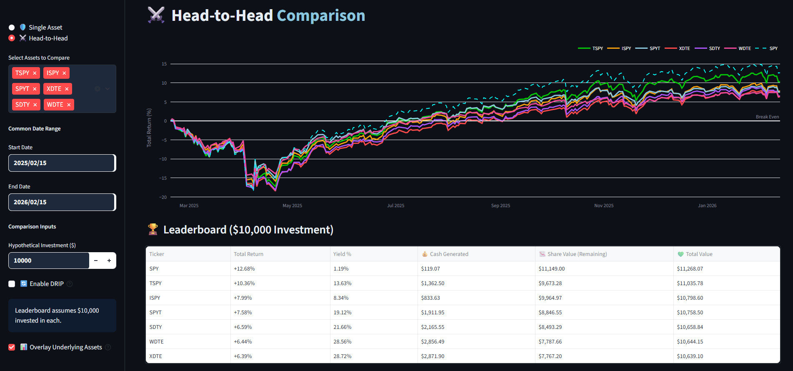Click the WDTE ticker cell in the leaderboard

(188, 341)
